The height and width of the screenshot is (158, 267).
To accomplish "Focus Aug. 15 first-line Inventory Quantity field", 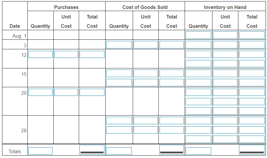I will [x=198, y=73].
